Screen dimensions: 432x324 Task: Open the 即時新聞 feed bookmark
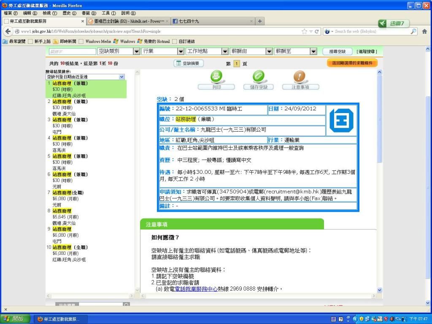[x=65, y=41]
